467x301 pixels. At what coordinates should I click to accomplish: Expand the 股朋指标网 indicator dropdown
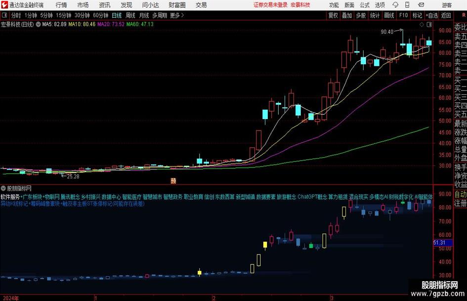3,188
